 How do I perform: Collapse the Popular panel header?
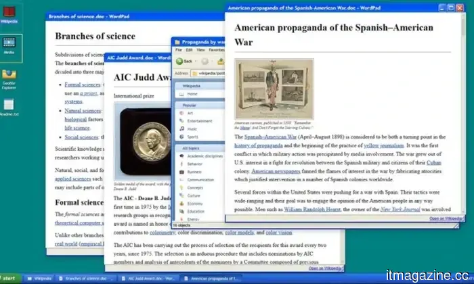[x=200, y=105]
